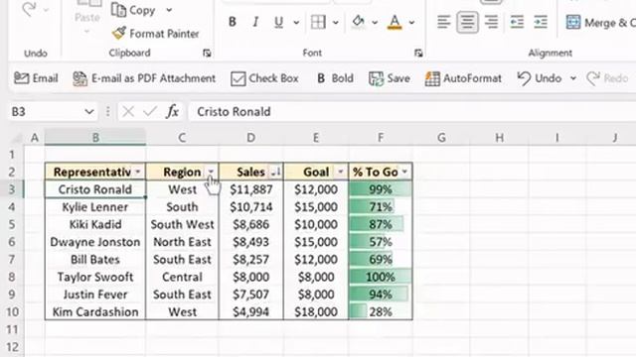
Task: Select goal value $18,000
Action: [316, 312]
